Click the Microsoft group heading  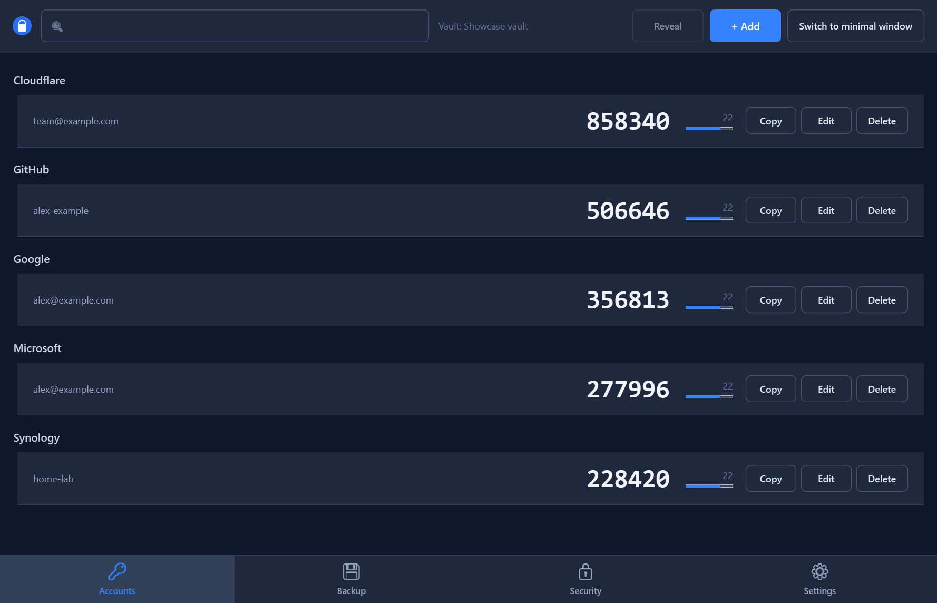[37, 348]
